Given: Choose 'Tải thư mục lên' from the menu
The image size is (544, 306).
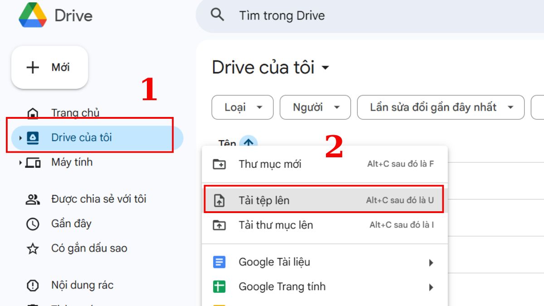Looking at the screenshot, I should 325,225.
